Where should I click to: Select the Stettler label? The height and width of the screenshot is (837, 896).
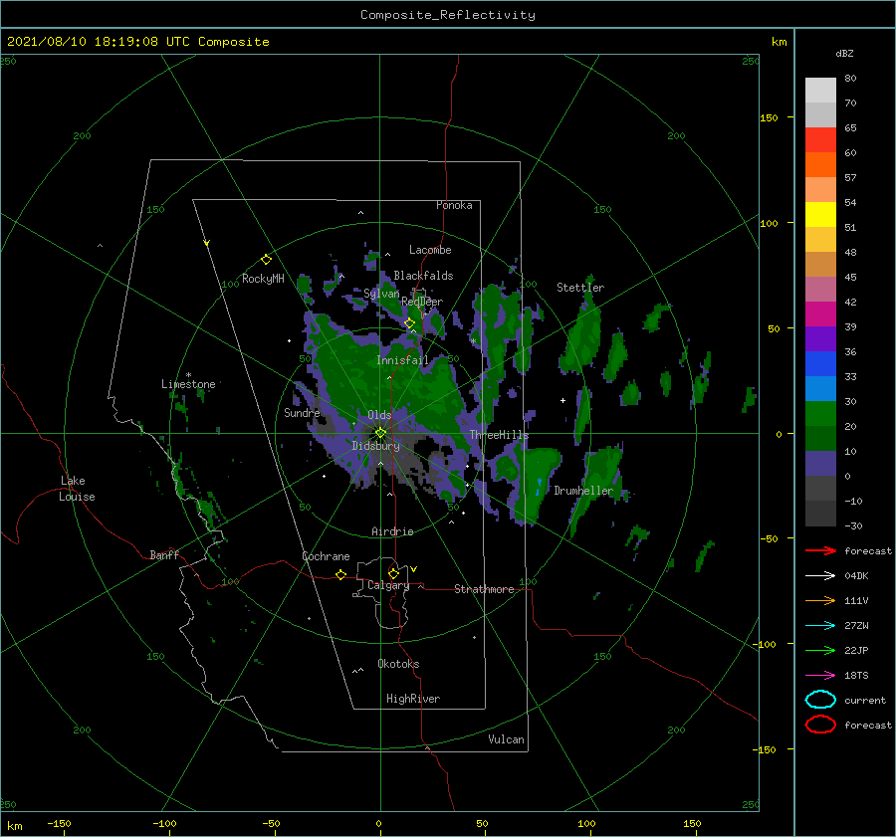coord(580,288)
